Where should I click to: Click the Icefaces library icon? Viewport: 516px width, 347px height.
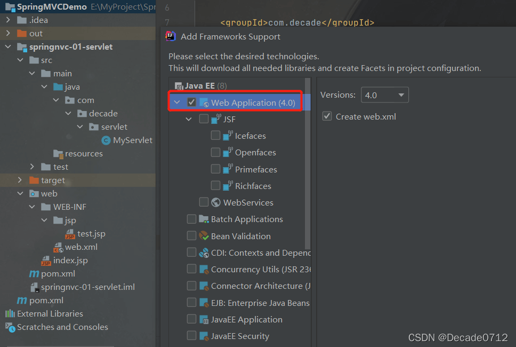pos(228,136)
